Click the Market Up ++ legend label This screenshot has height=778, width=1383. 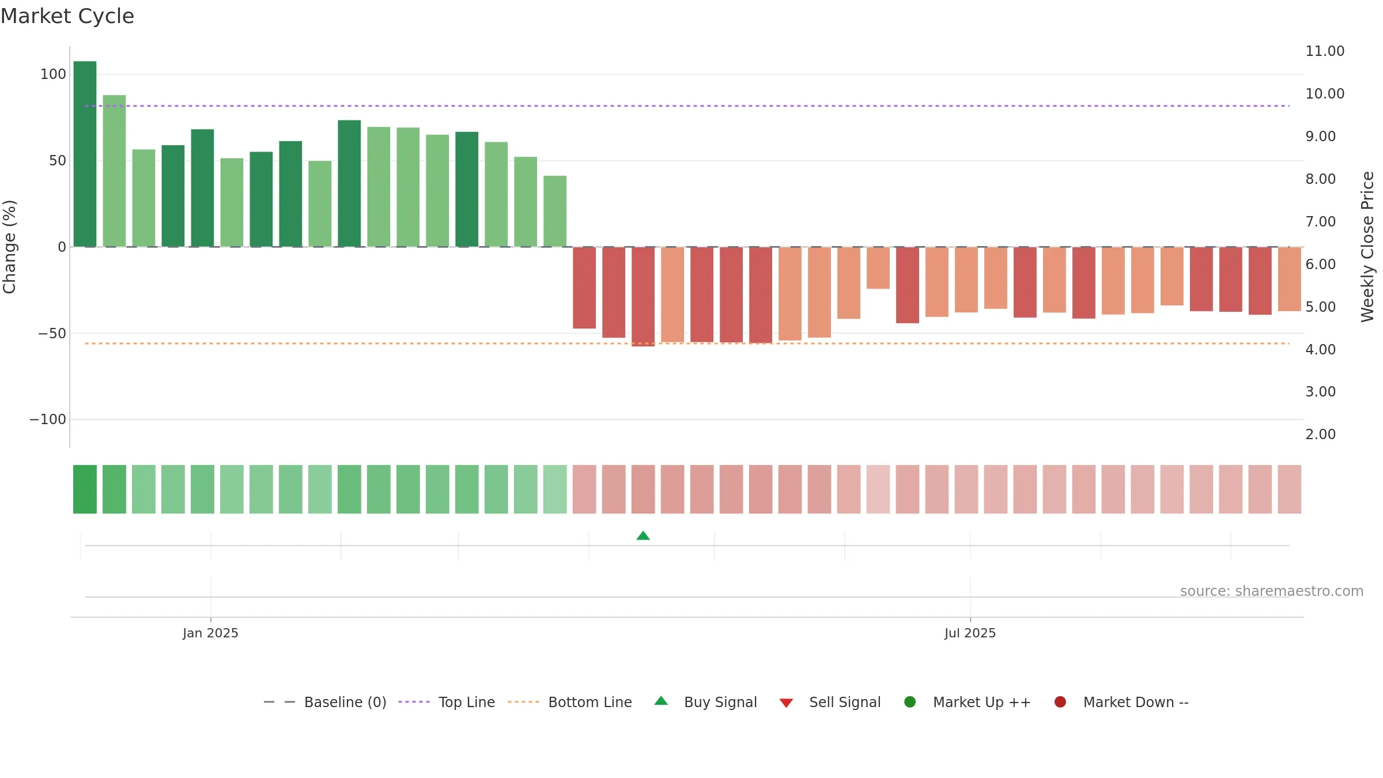click(982, 702)
